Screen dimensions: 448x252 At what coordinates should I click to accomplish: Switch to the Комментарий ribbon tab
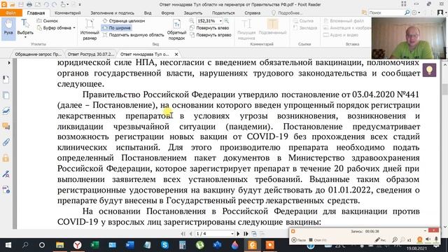68,13
